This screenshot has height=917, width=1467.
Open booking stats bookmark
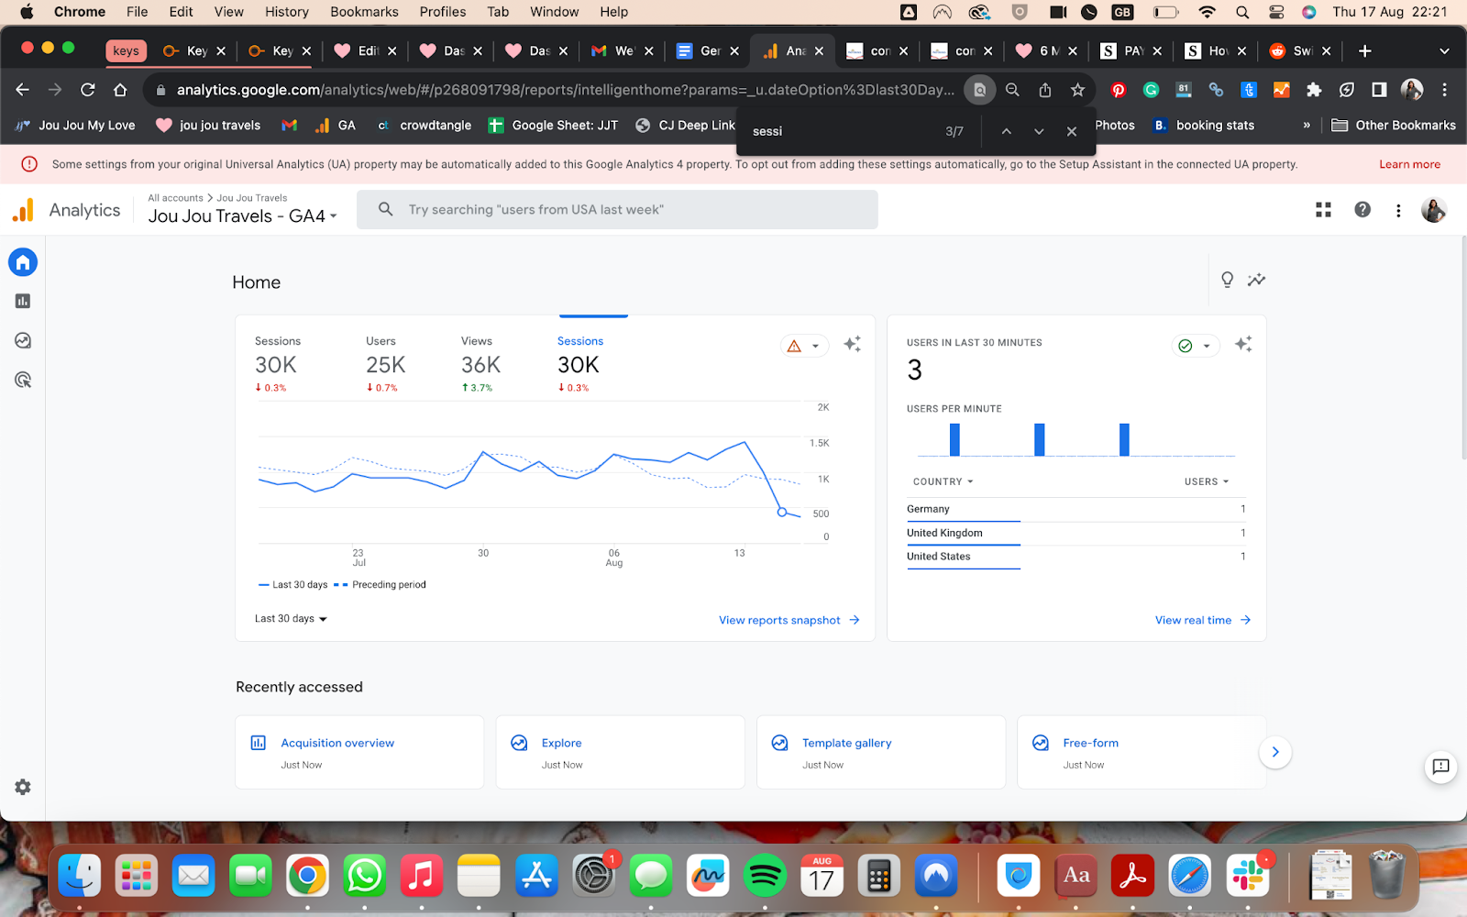click(x=1204, y=126)
